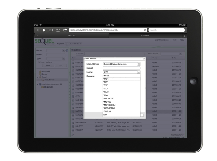Screen dimensions: 217x161
Task: Open iCloud tabs cloud icon
Action: pyautogui.click(x=58, y=30)
